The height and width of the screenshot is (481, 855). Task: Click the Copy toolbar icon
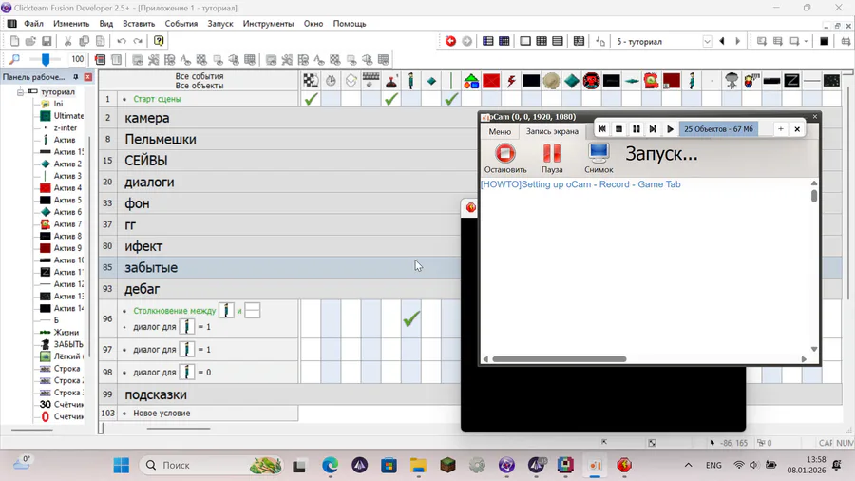pos(84,41)
